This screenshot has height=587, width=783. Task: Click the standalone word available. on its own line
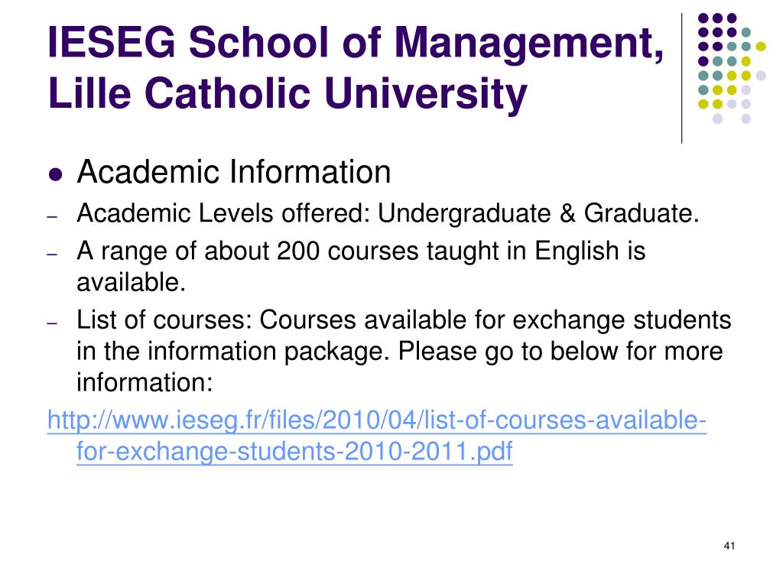point(132,283)
